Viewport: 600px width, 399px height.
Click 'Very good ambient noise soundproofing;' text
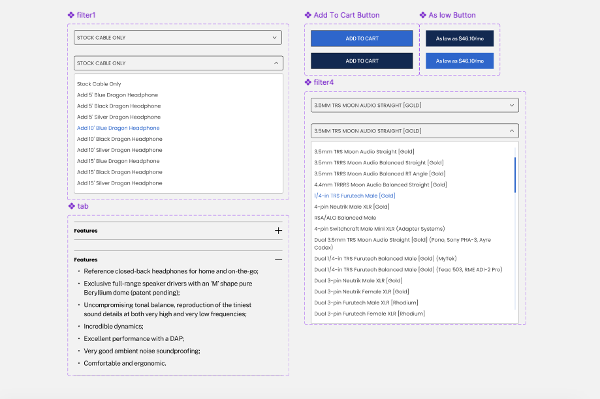(x=142, y=351)
